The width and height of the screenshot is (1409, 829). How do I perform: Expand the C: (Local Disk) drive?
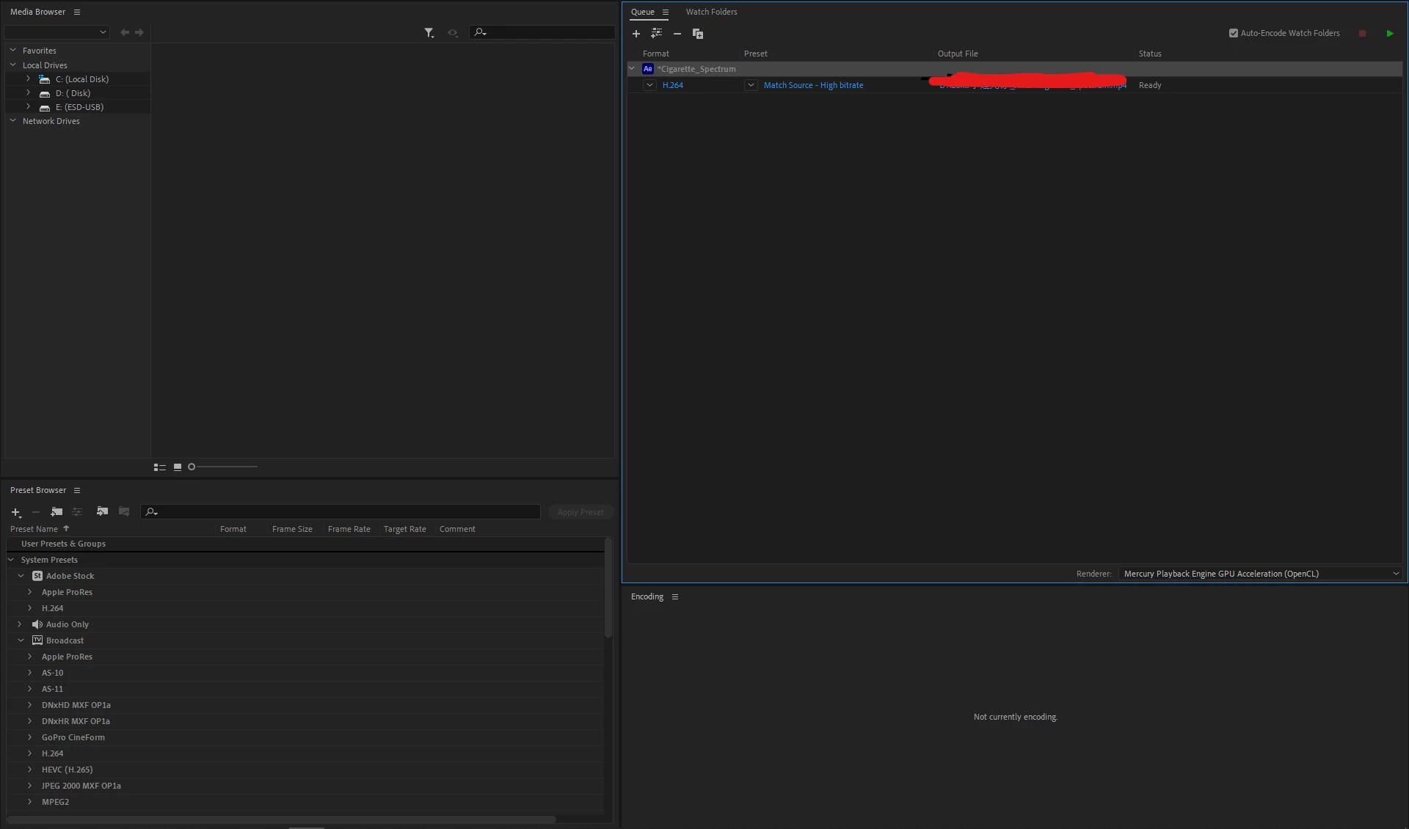pyautogui.click(x=28, y=79)
